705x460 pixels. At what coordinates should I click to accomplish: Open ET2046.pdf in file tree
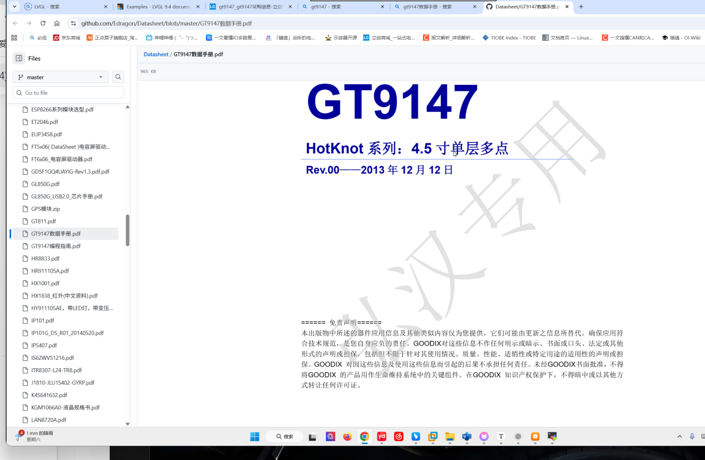click(x=44, y=122)
